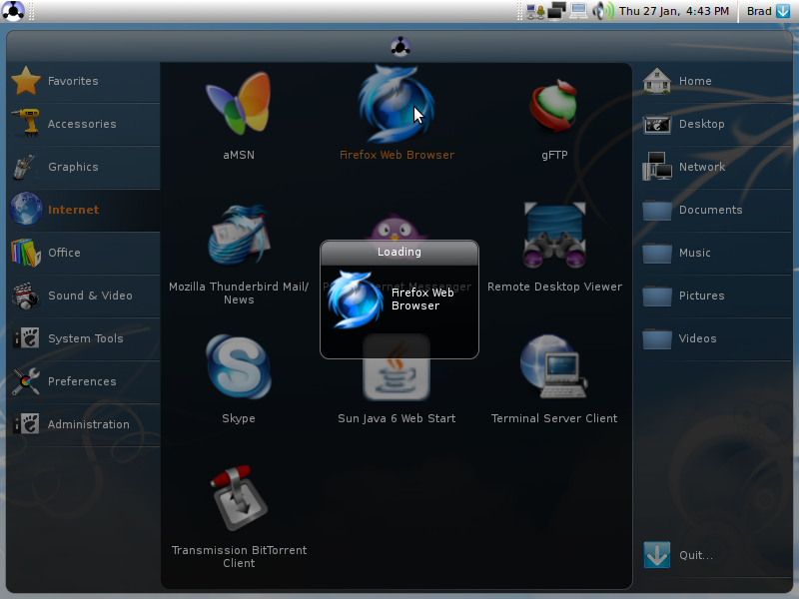Launch Terminal Server Client
Image resolution: width=799 pixels, height=599 pixels.
coord(554,379)
